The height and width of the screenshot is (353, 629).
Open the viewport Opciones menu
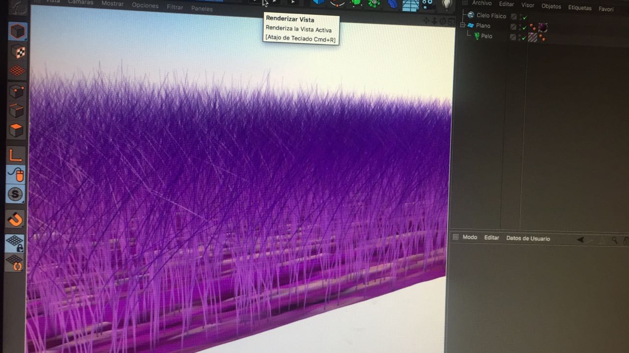pos(145,5)
